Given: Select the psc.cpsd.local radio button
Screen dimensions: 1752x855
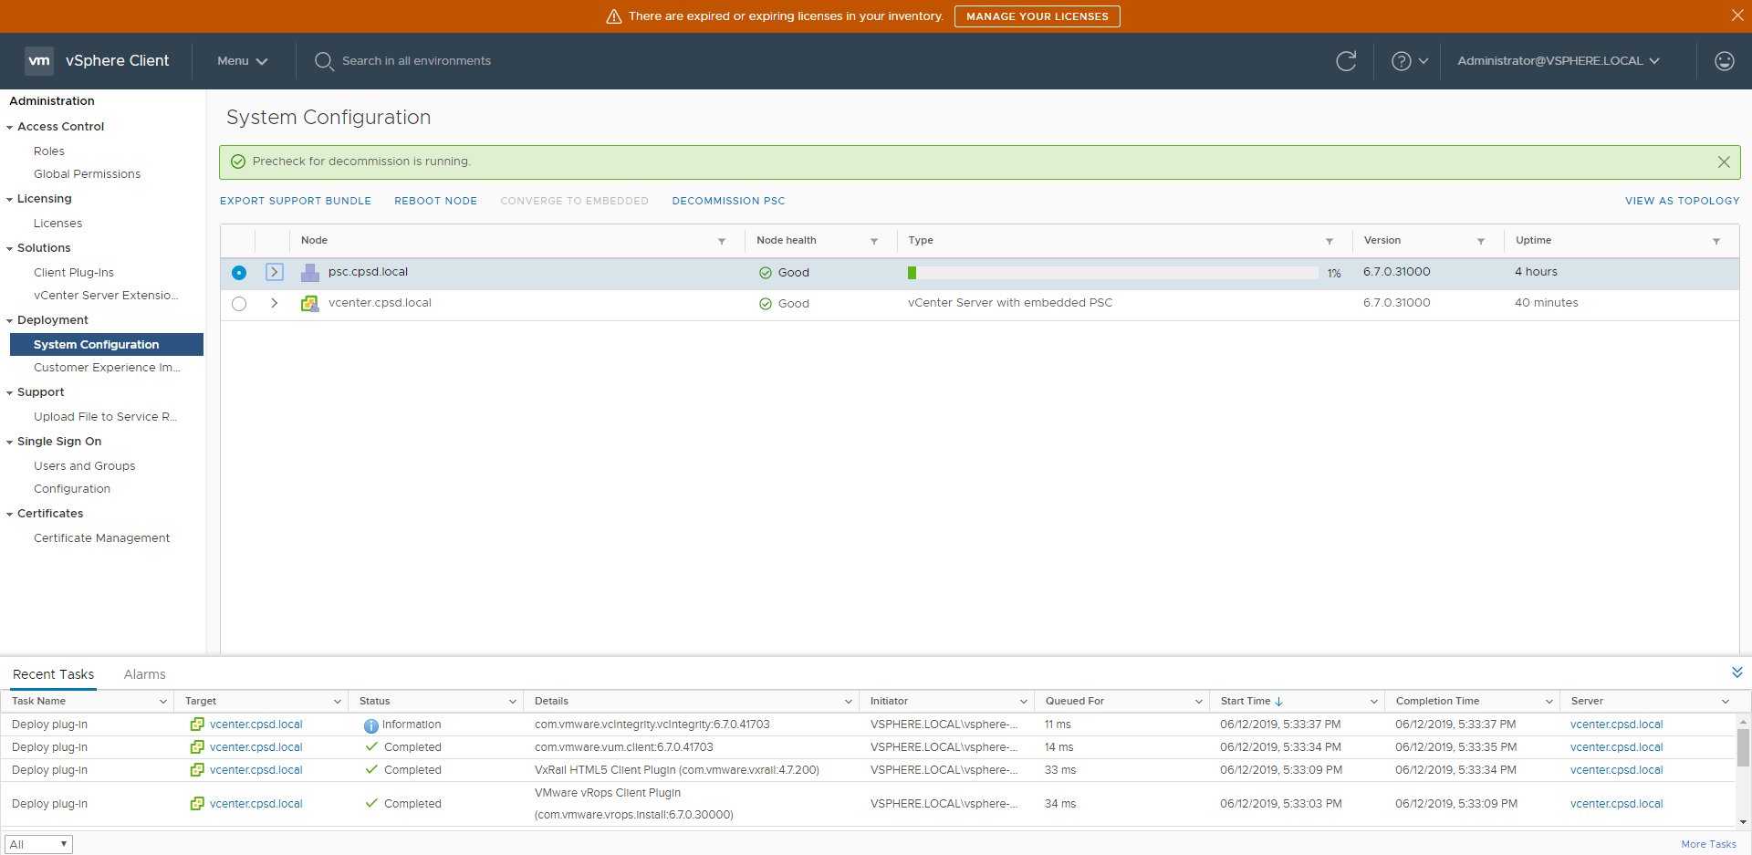Looking at the screenshot, I should click(239, 273).
